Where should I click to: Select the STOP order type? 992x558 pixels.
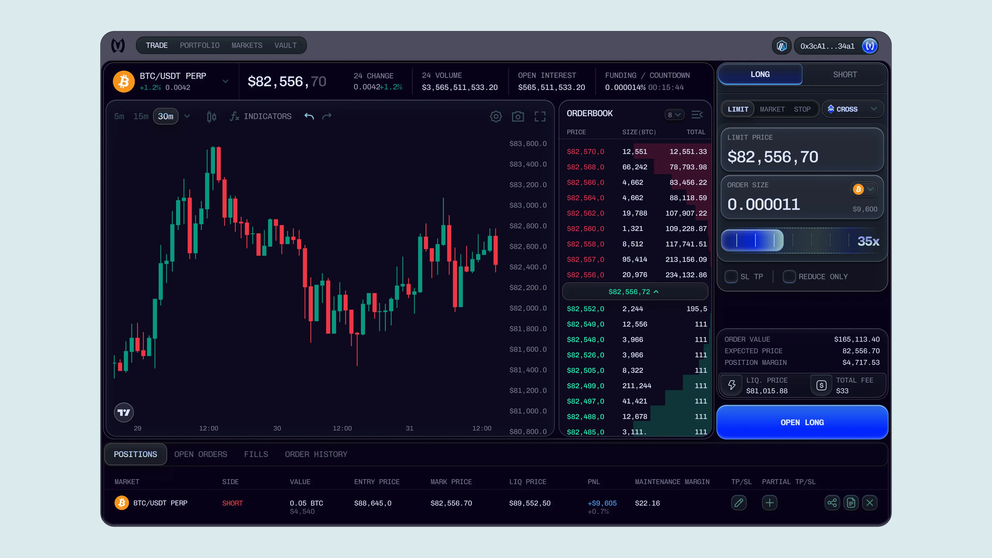coord(802,109)
